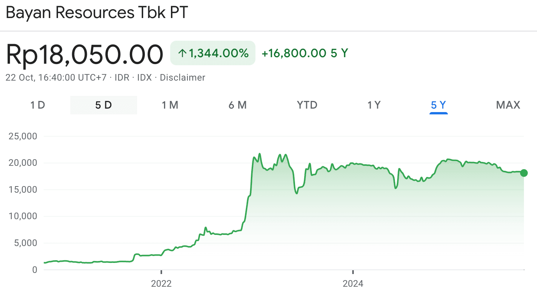Switch to the 1Y time range
537x294 pixels.
374,105
